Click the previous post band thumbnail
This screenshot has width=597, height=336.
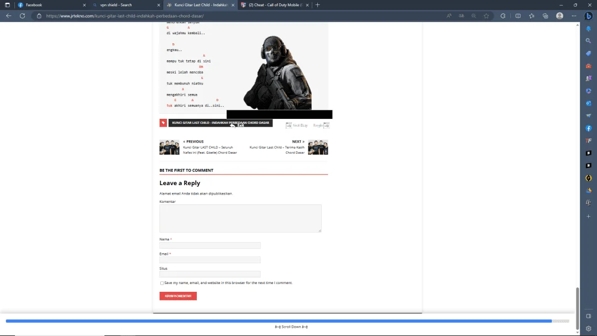coord(170,147)
